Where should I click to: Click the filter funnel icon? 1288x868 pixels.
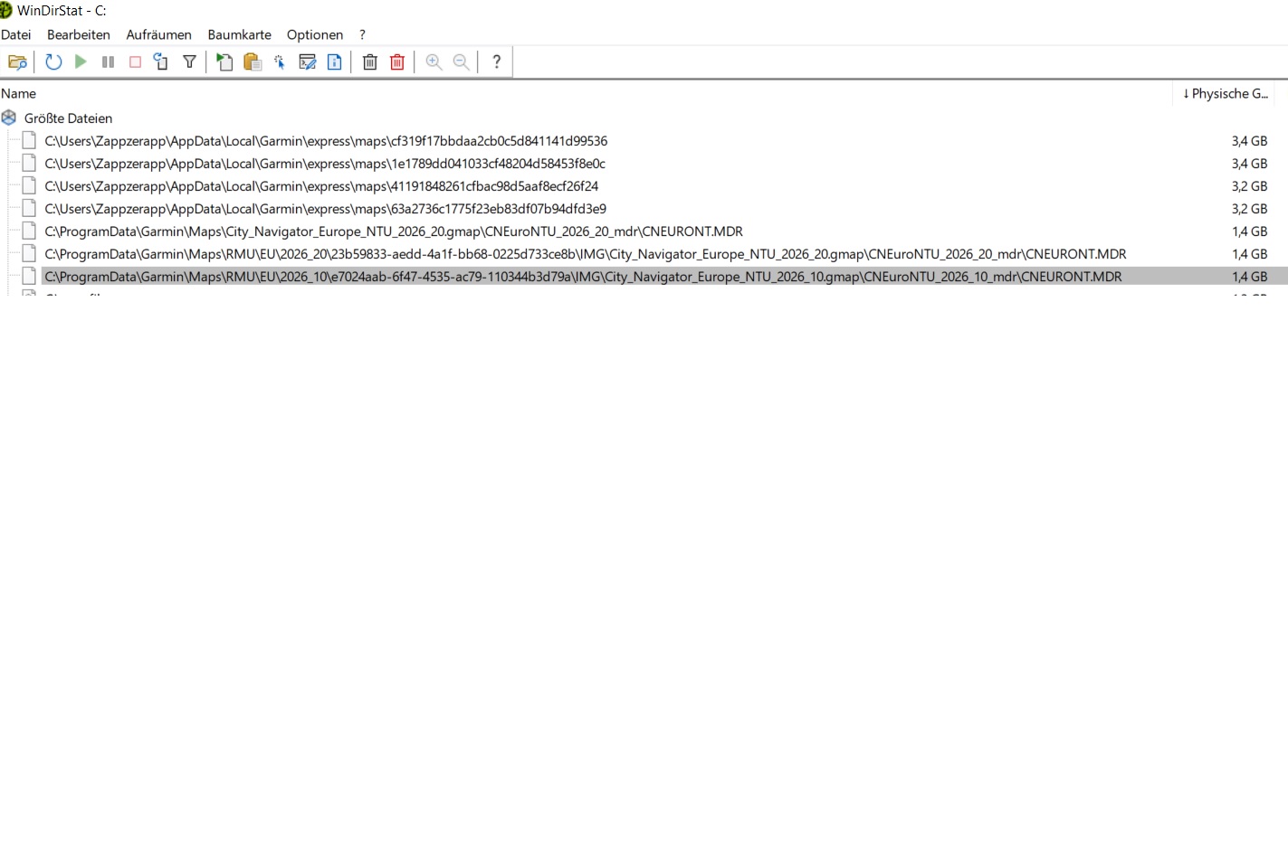(x=189, y=62)
